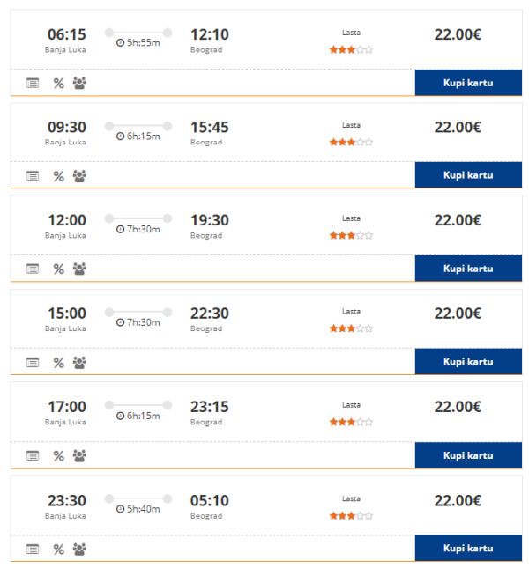Viewport: 529px width, 568px height.
Task: Open timetable details icon for 15:00 departure
Action: click(33, 362)
